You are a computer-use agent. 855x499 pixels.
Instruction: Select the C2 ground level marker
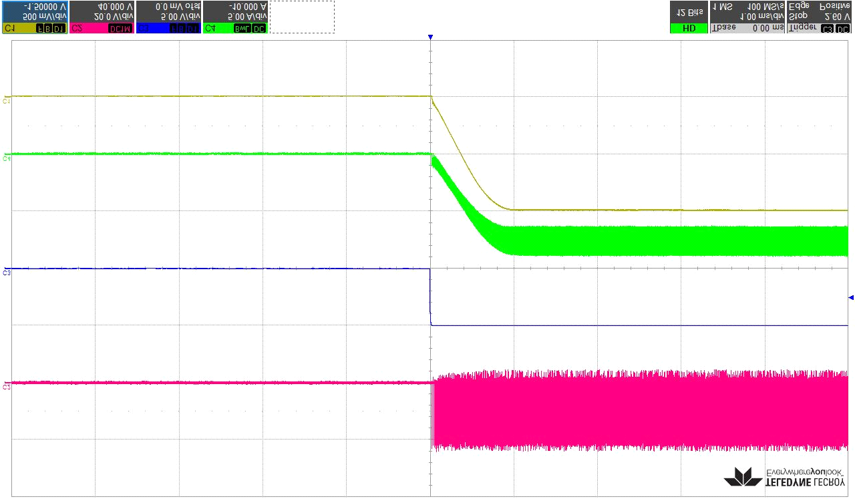point(7,387)
